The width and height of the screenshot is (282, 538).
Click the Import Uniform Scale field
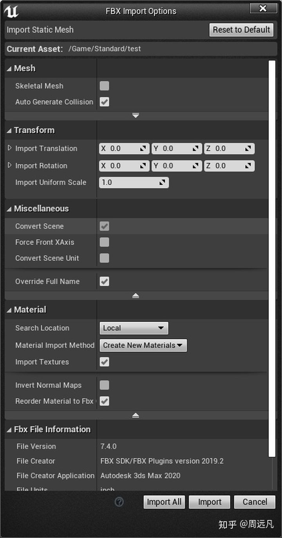tap(134, 182)
